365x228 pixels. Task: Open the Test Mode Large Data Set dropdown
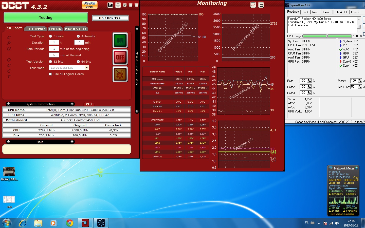(69, 68)
